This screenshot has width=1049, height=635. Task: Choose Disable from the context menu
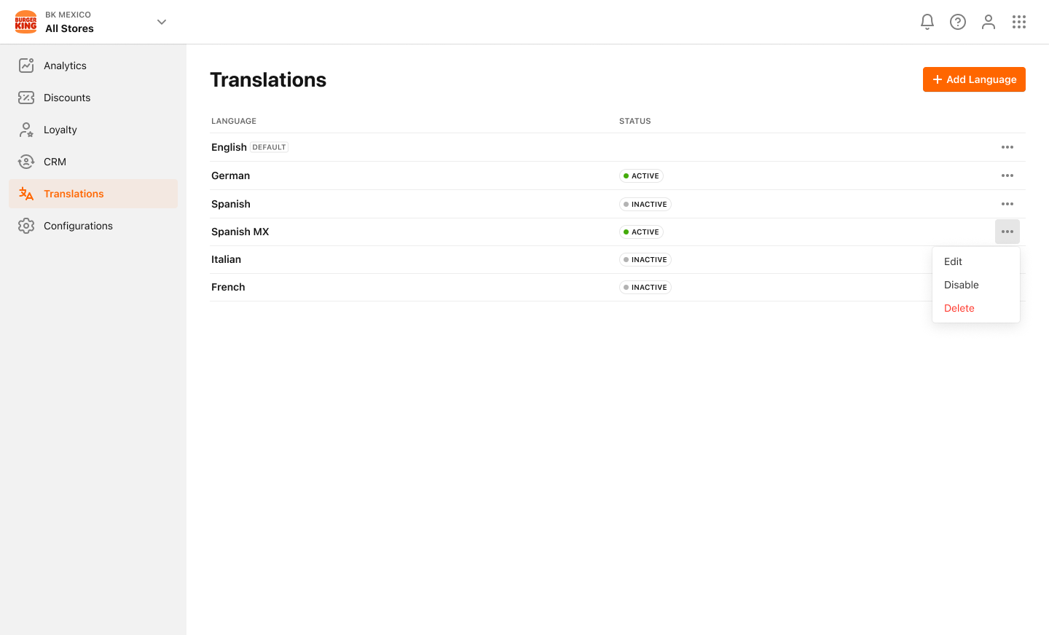point(976,285)
